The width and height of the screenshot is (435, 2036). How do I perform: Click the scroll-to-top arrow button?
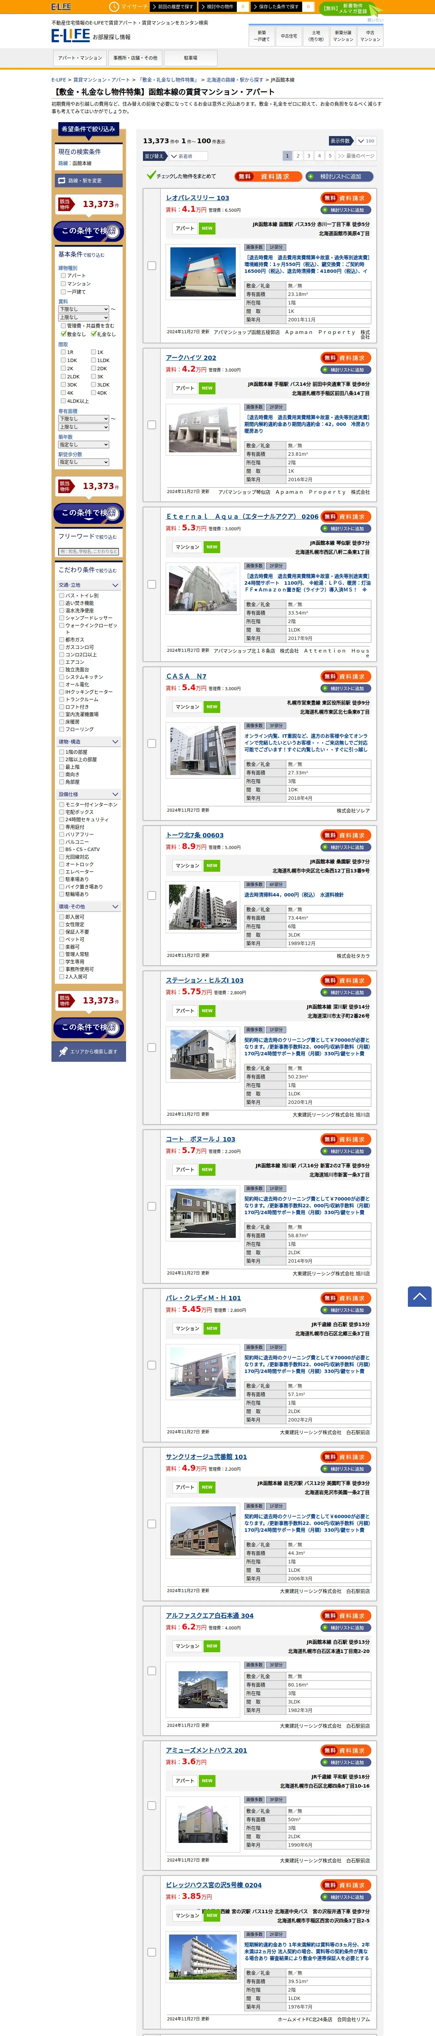[x=419, y=1296]
